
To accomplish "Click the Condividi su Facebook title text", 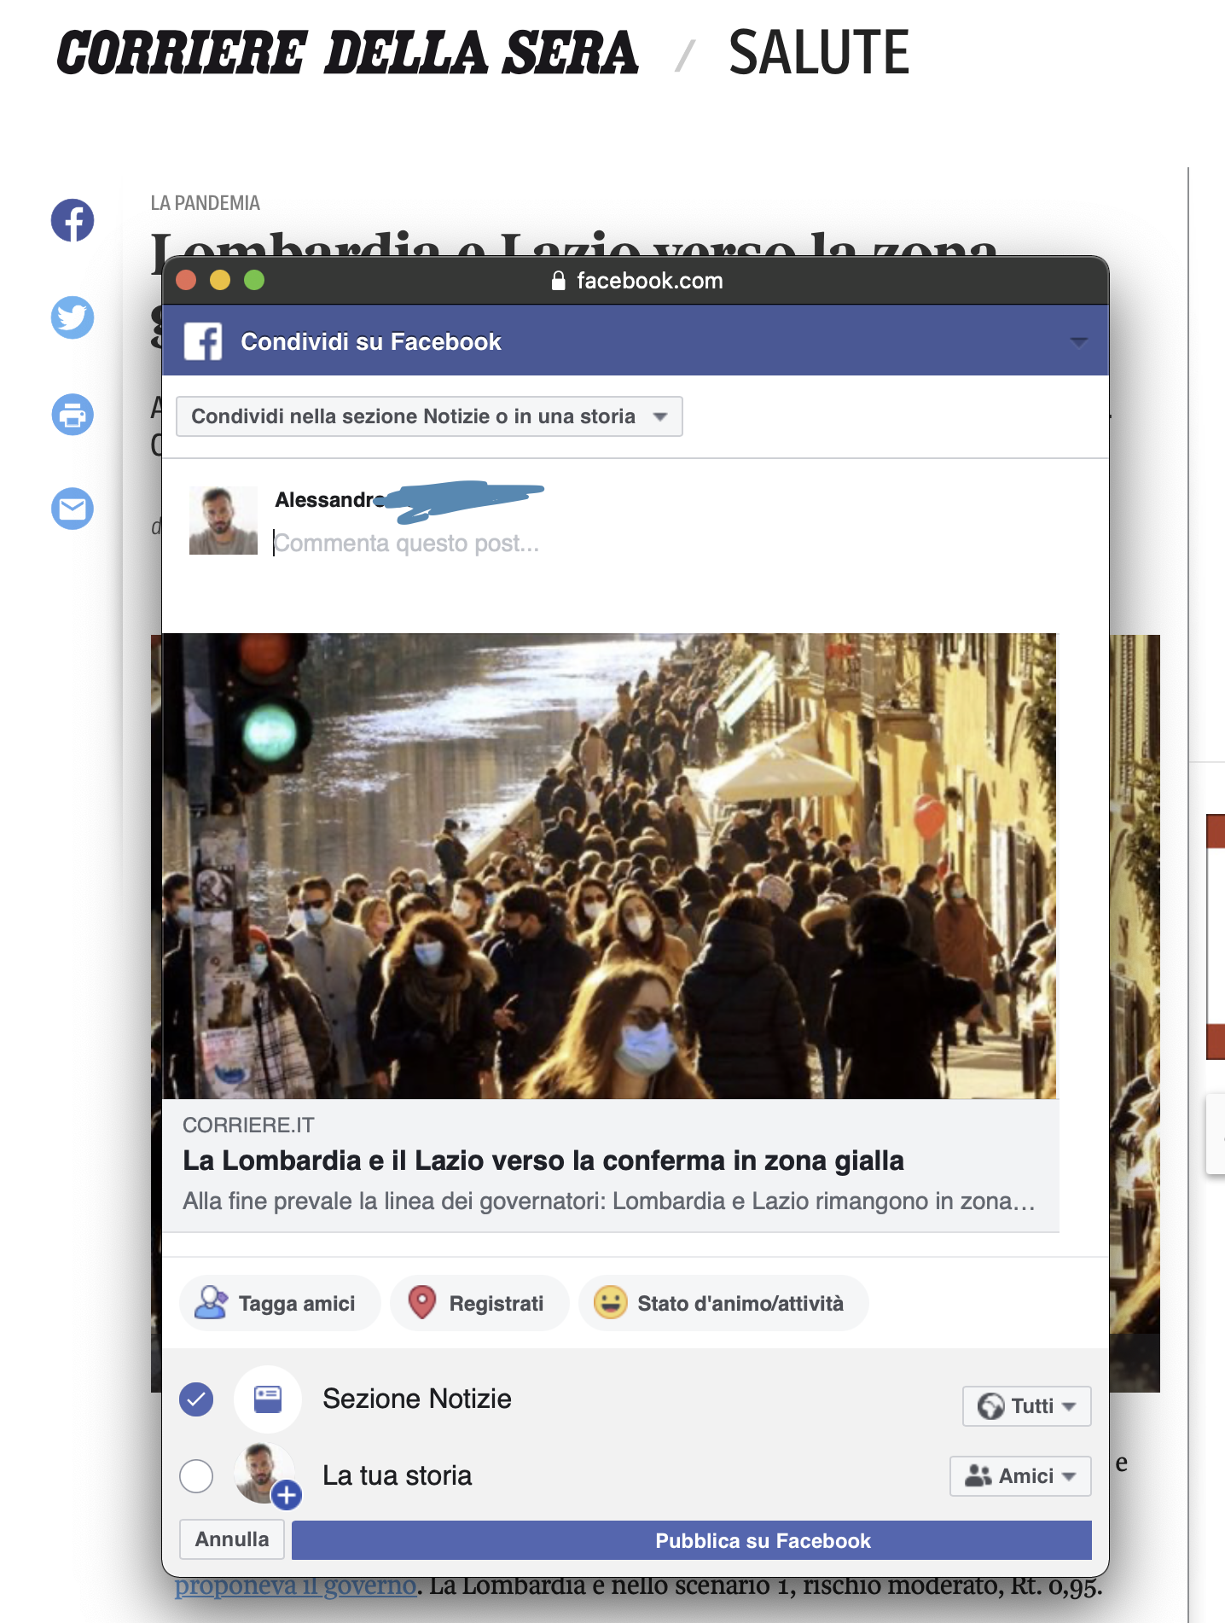I will (371, 342).
